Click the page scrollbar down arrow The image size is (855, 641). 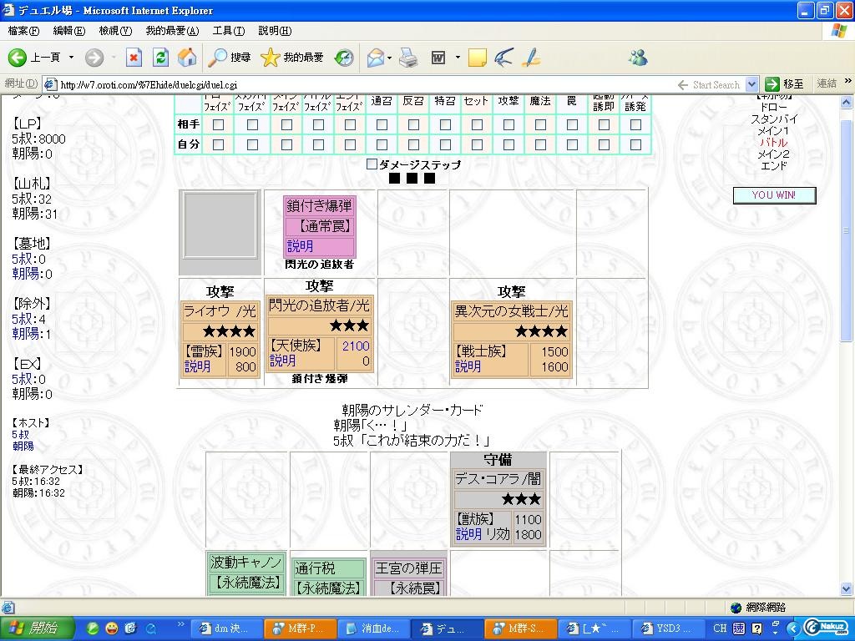(847, 589)
